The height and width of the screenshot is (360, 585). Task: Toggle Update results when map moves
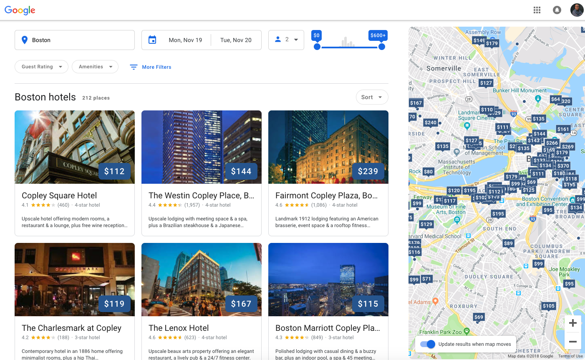(x=428, y=344)
